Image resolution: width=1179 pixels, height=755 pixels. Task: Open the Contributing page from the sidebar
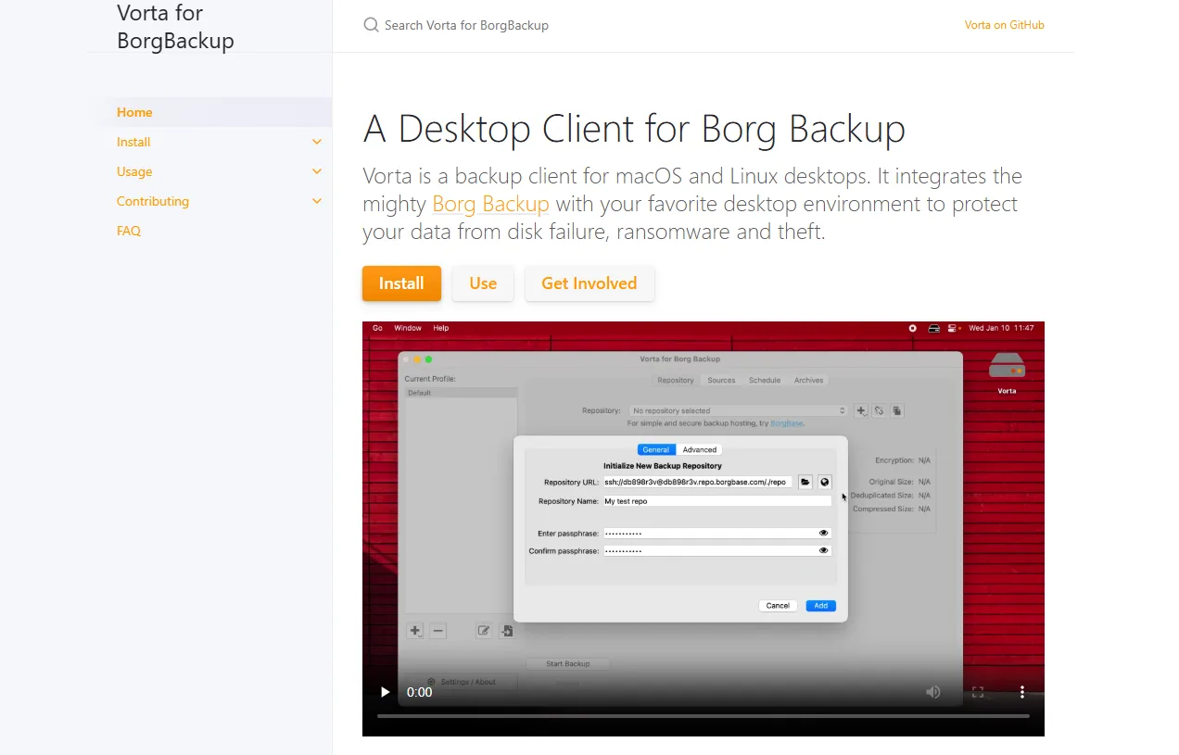click(153, 201)
